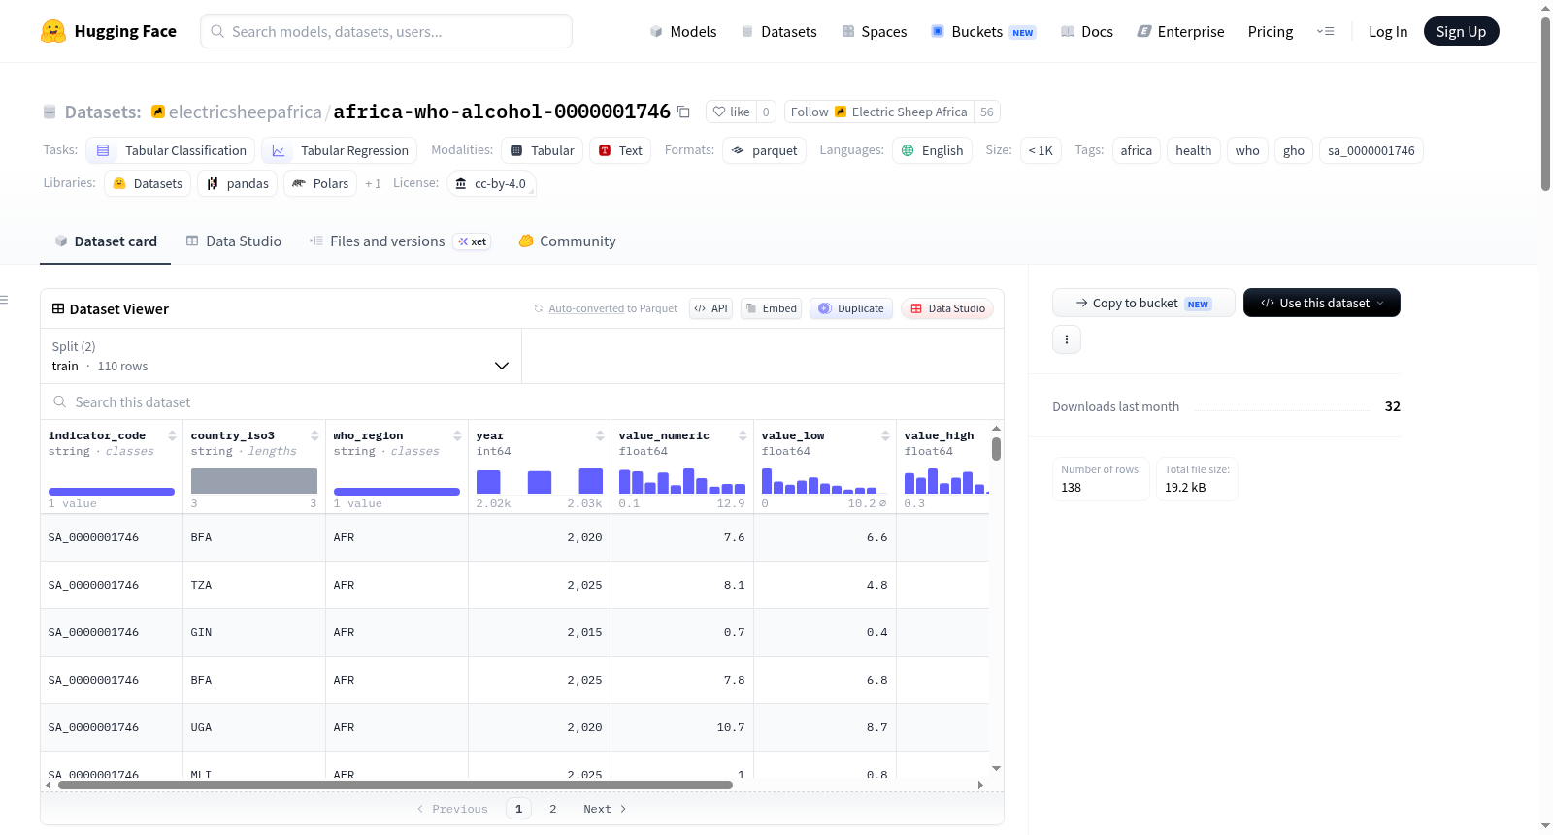This screenshot has height=835, width=1553.
Task: Focus the Search this dataset field
Action: pyautogui.click(x=522, y=401)
